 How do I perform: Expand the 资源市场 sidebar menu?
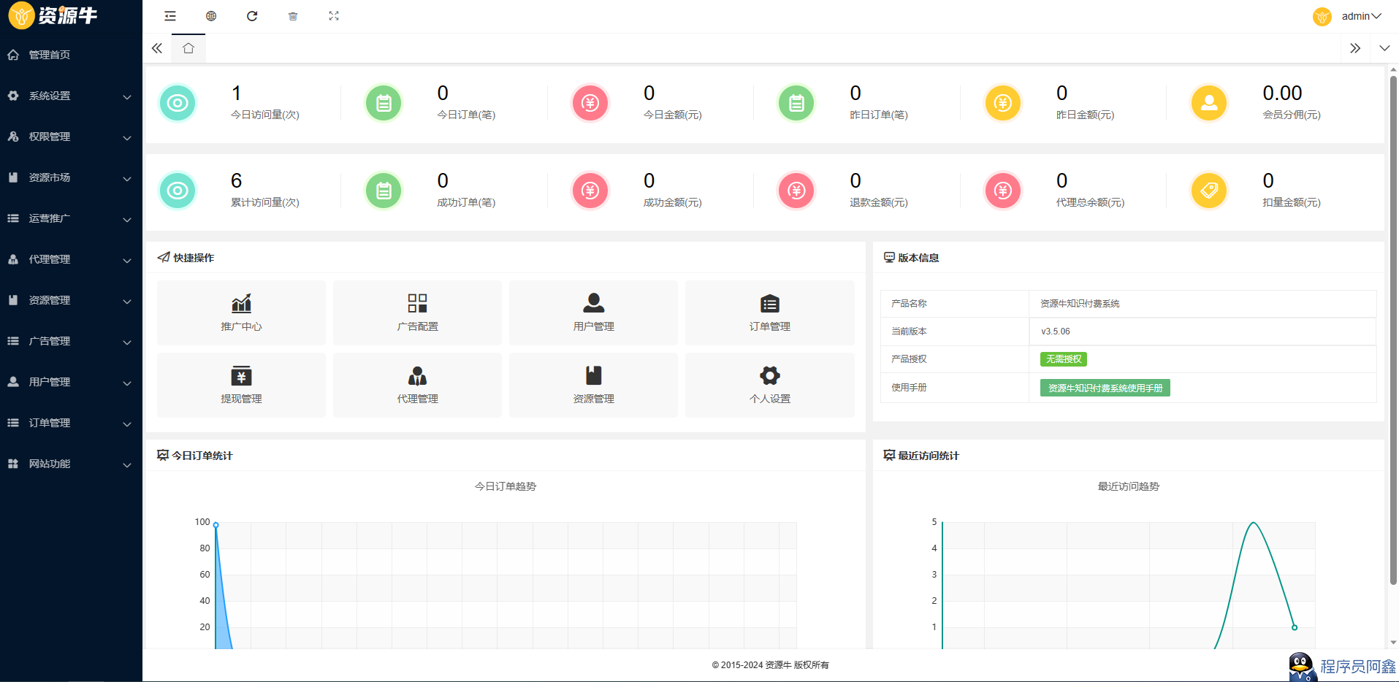(71, 177)
